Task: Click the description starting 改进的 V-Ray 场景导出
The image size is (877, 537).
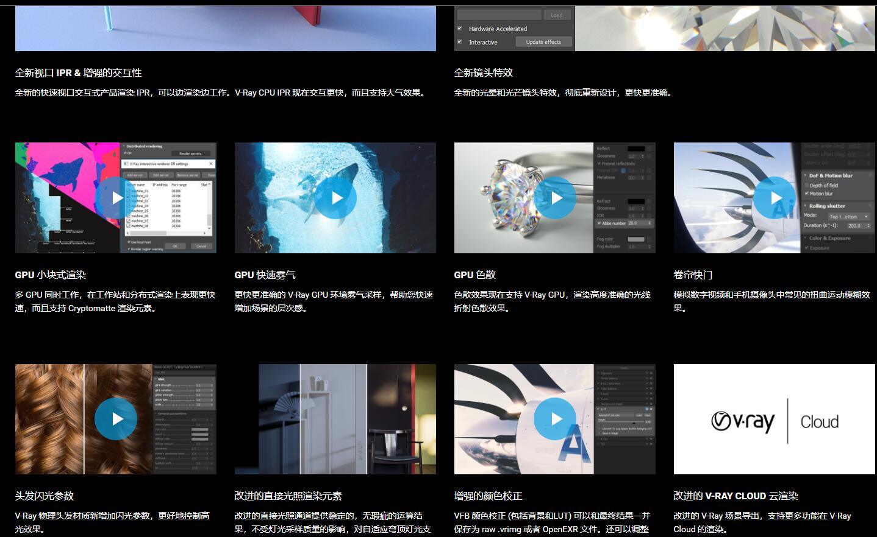Action: pos(763,522)
